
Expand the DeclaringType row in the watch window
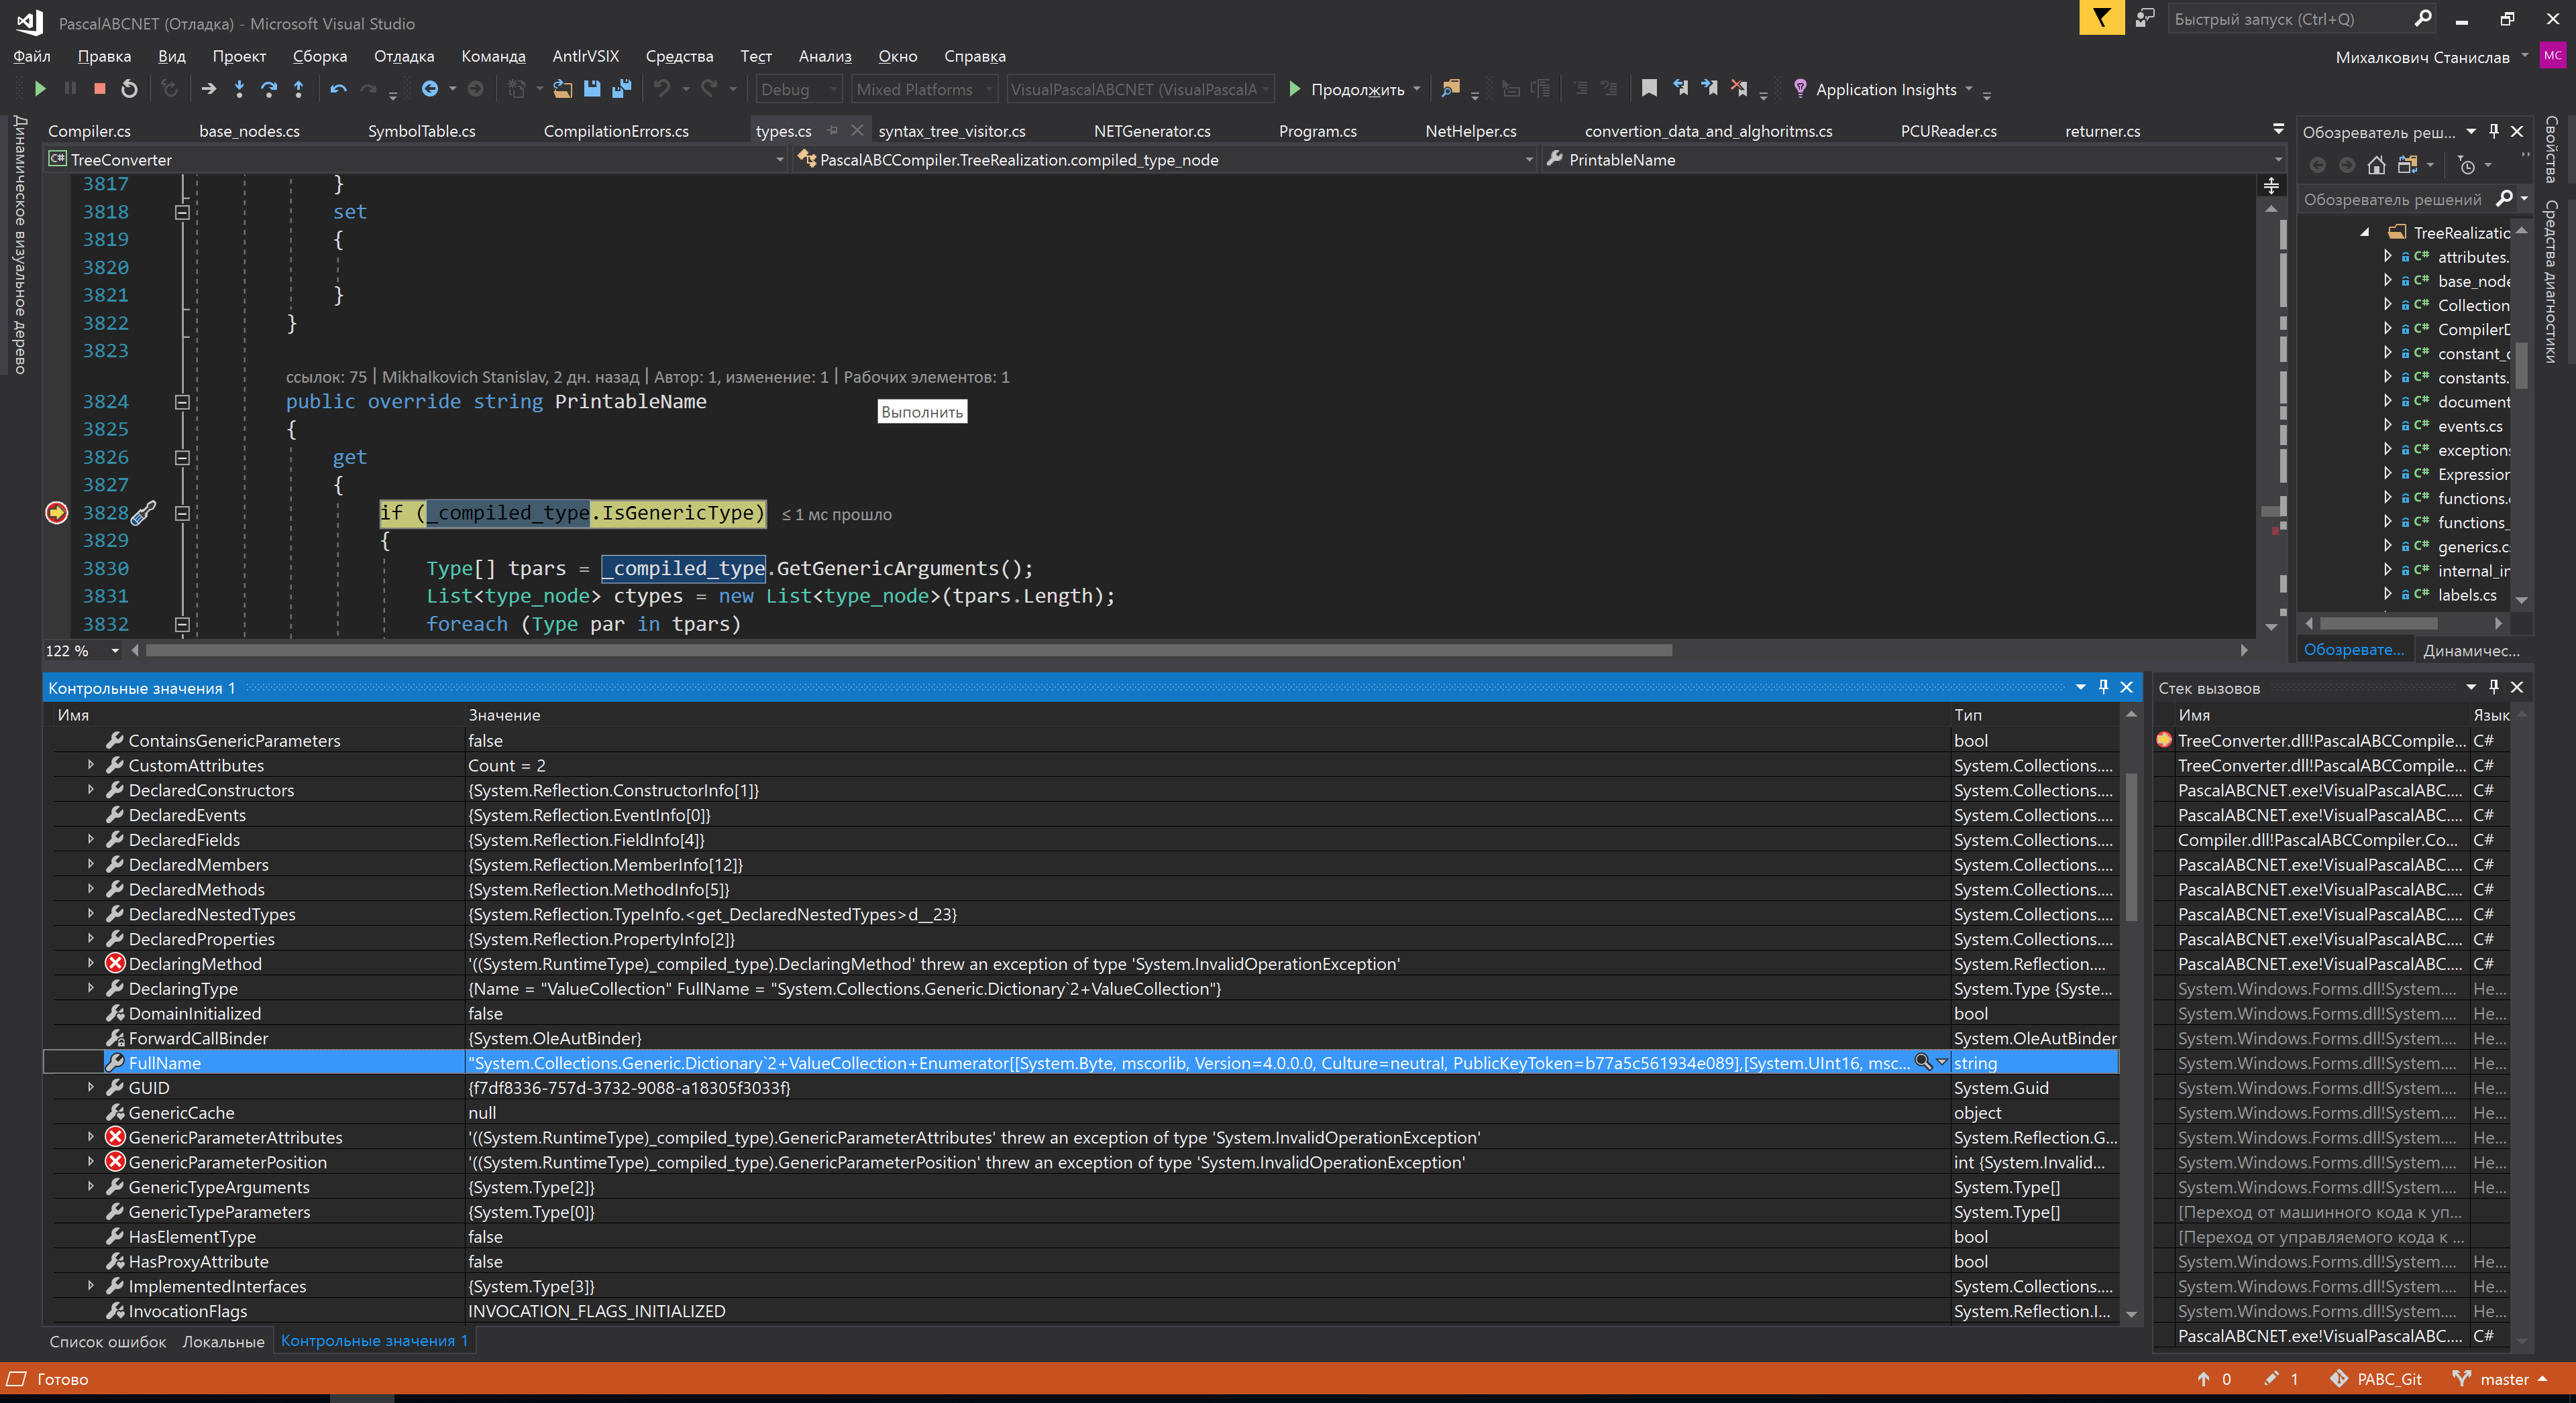[90, 988]
